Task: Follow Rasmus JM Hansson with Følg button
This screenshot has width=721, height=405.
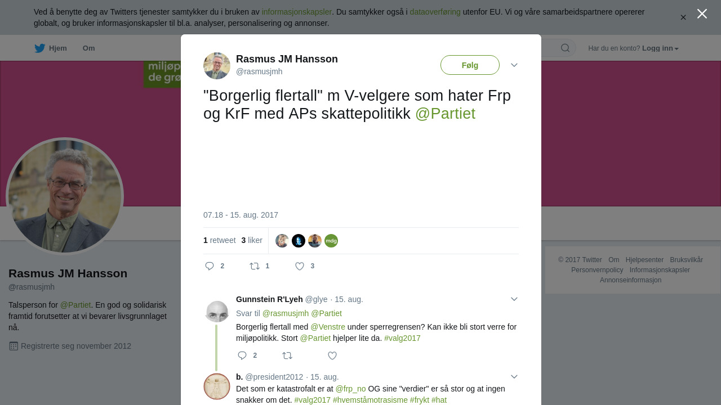Action: (470, 65)
